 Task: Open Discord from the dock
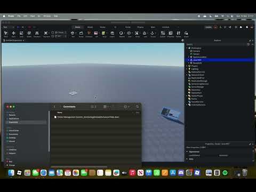181,173
